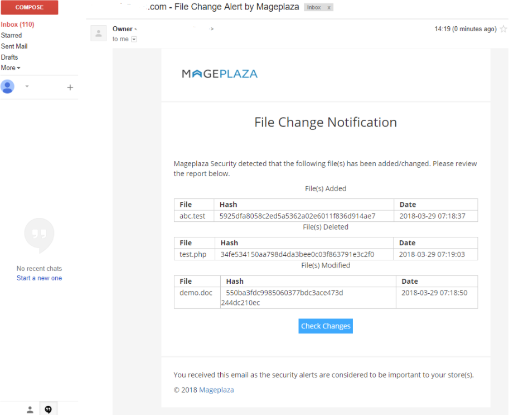This screenshot has width=509, height=417.
Task: Remove Inbox label with x
Action: coord(329,7)
